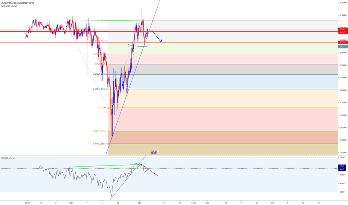348x205 pixels.
Task: Click the 3.70000 price axis value
Action: tap(343, 115)
